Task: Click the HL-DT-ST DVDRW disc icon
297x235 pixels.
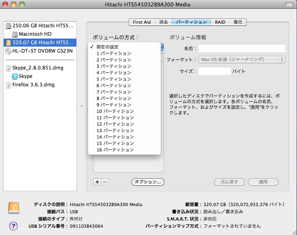Action: [x=8, y=51]
